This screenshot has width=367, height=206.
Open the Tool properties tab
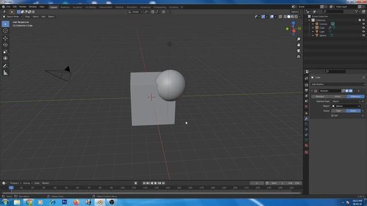click(x=306, y=78)
